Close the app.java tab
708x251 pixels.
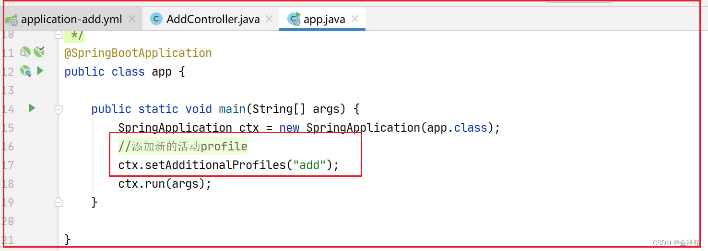(355, 19)
